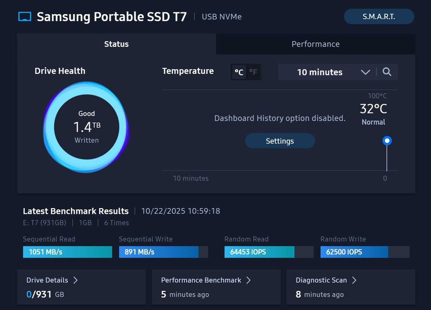Open Performance Benchmark

tap(216, 287)
